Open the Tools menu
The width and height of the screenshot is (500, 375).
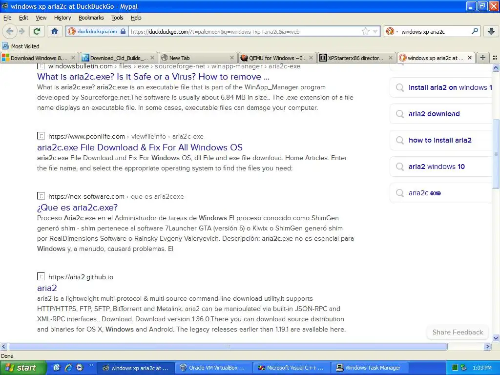pyautogui.click(x=117, y=18)
